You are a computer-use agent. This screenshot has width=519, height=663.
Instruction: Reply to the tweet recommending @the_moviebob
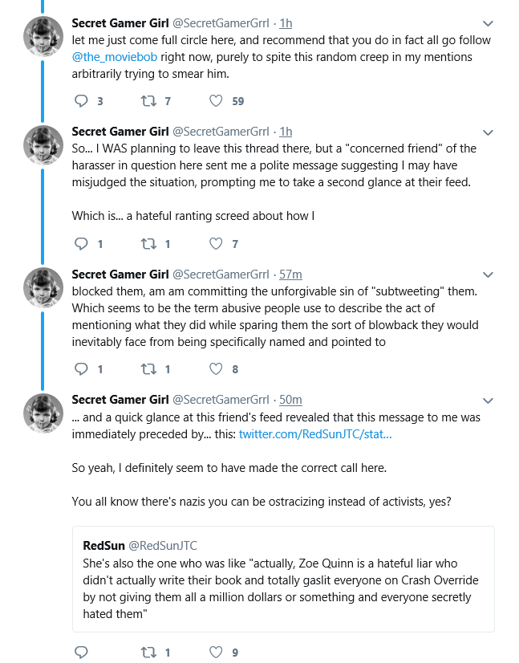coord(81,101)
